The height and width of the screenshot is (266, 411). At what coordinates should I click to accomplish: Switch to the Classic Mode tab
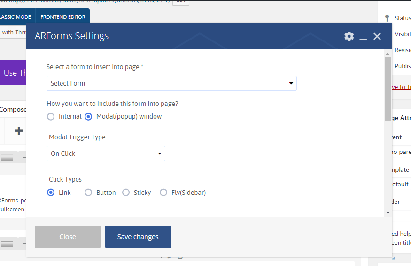[16, 17]
